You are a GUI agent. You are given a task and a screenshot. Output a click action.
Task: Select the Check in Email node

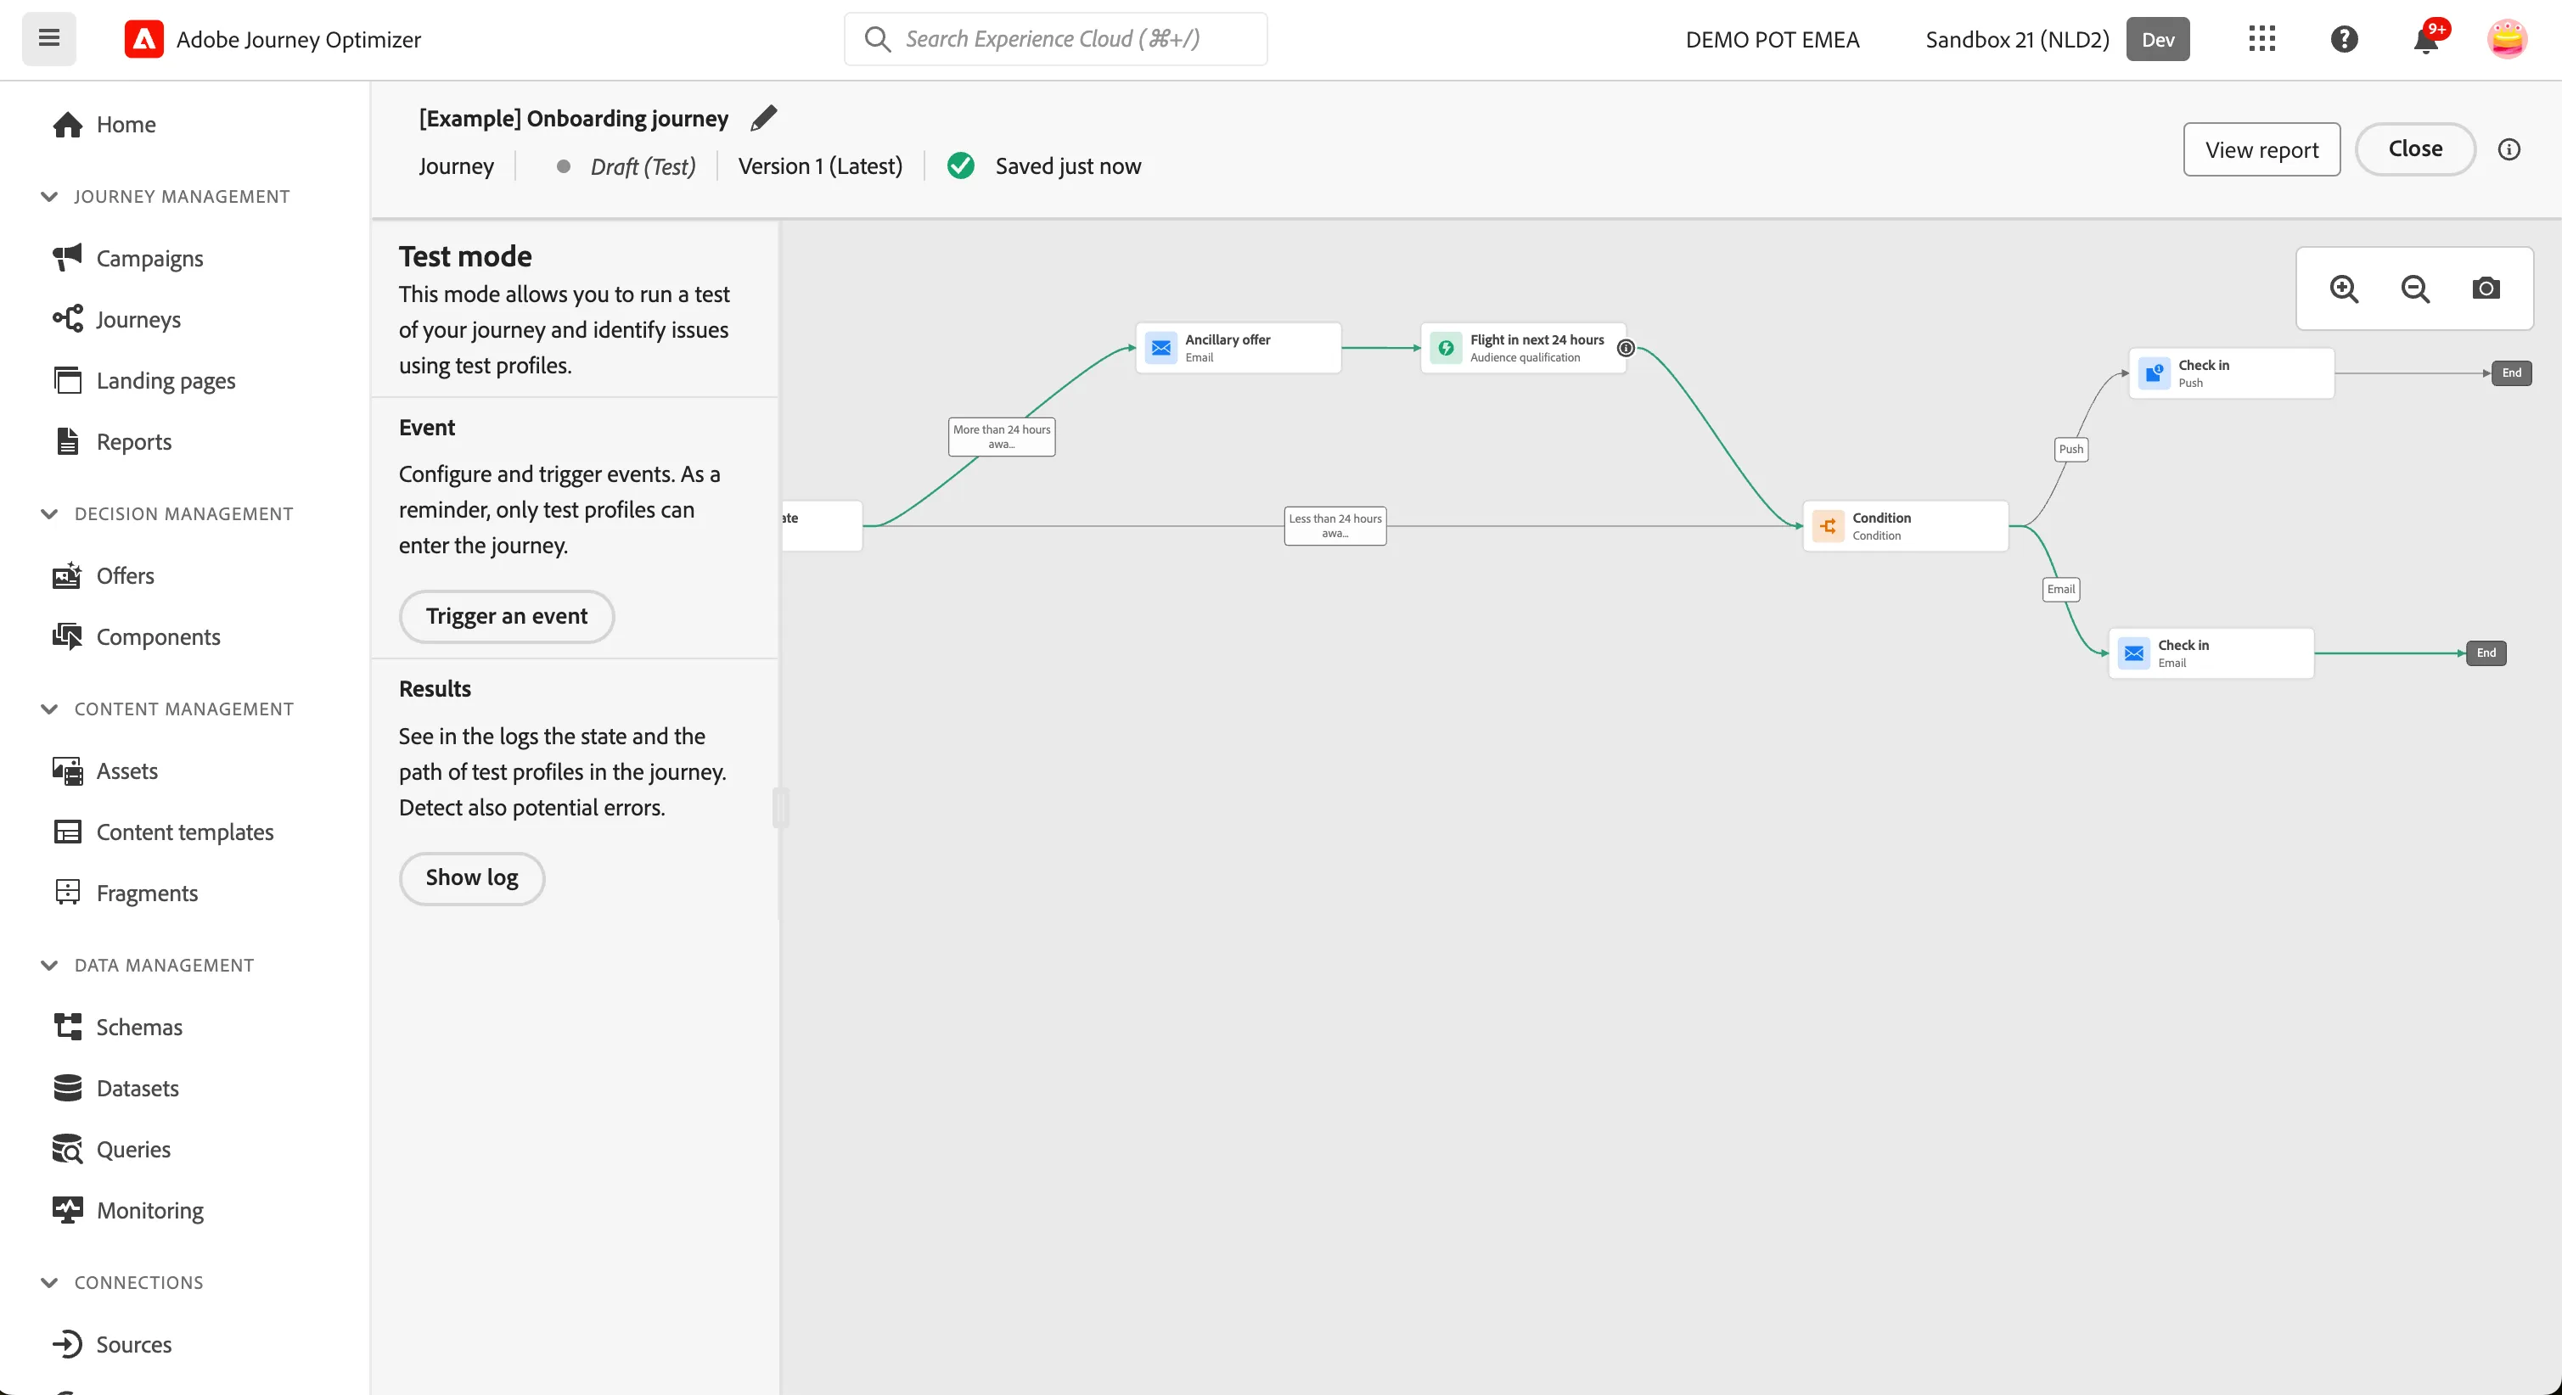coord(2211,653)
